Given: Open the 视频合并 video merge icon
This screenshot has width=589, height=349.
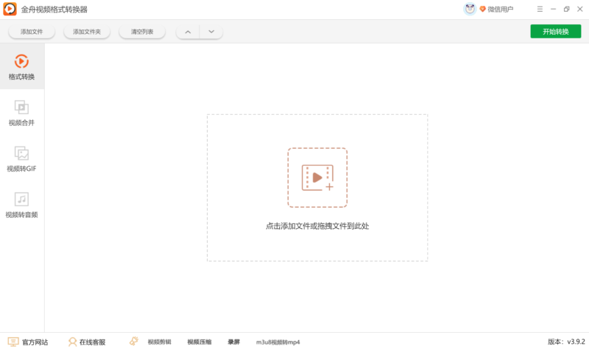Looking at the screenshot, I should coord(21,107).
